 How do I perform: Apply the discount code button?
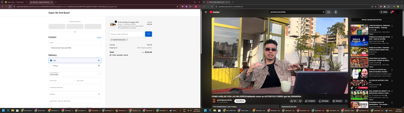pyautogui.click(x=148, y=34)
